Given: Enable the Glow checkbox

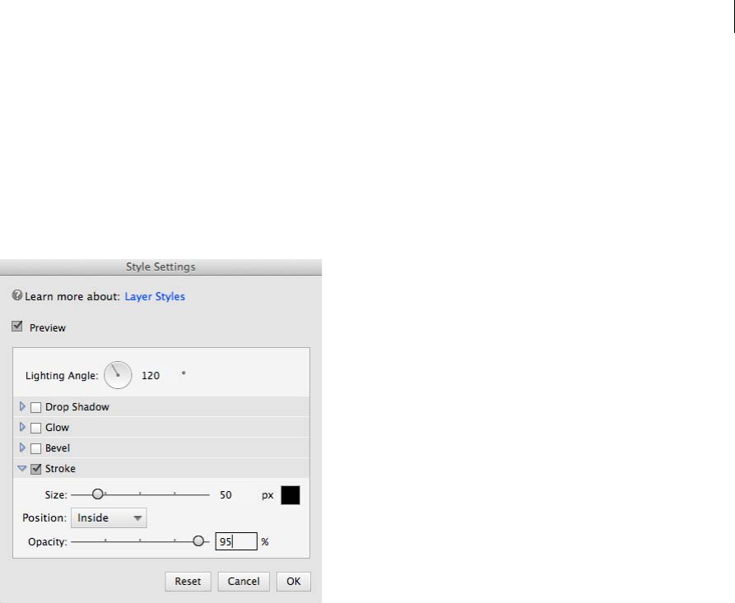Looking at the screenshot, I should pos(35,428).
